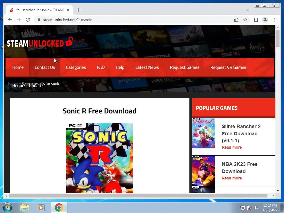284x213 pixels.
Task: Click the taskbar clock showing 12:03 PM
Action: [x=270, y=207]
